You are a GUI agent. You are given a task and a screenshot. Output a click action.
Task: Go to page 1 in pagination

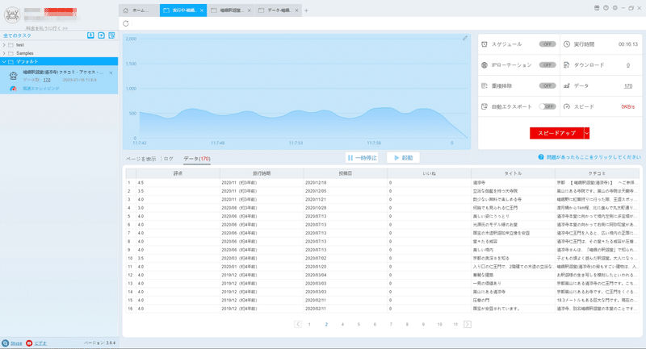(309, 324)
